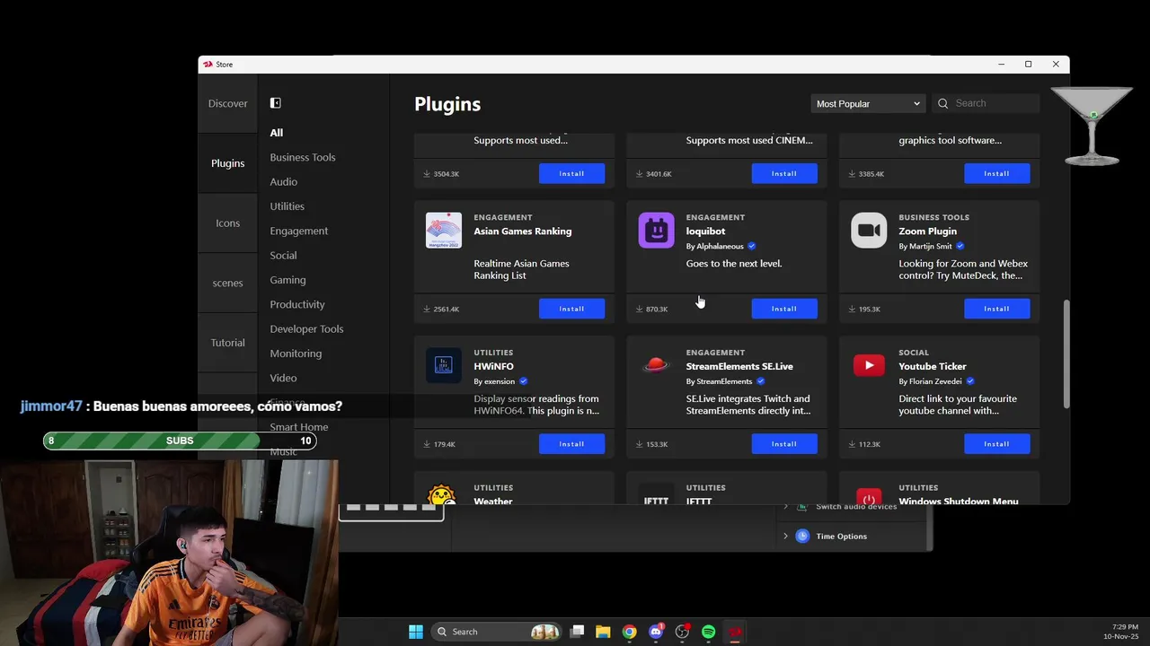Open the Windows Start menu

point(416,632)
